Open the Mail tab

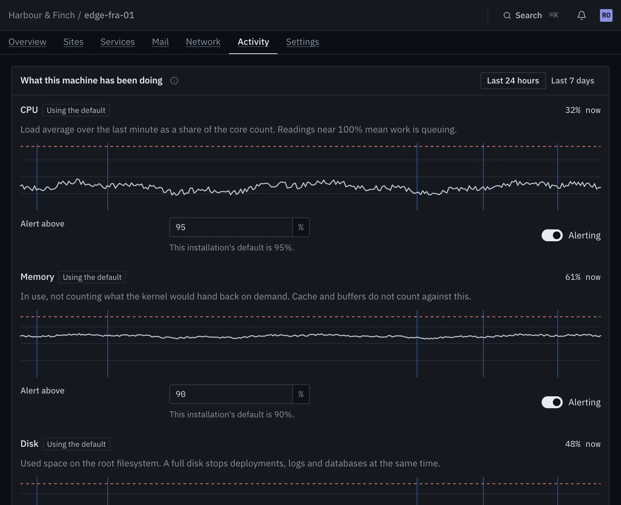click(161, 42)
